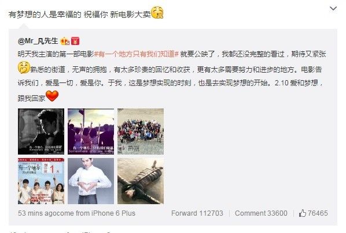View the cross sculpture photo thumbnail
The height and width of the screenshot is (233, 346).
click(x=141, y=181)
